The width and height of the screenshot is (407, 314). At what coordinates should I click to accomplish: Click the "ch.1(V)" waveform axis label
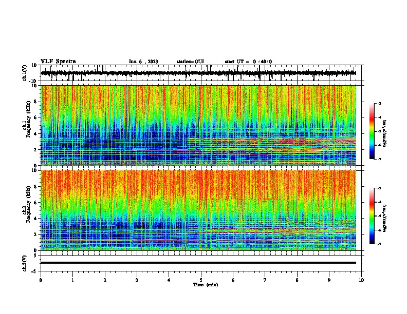(x=24, y=73)
